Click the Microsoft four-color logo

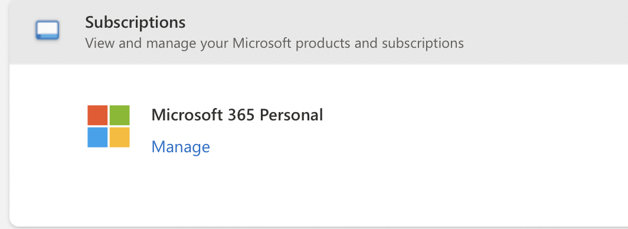(x=109, y=126)
